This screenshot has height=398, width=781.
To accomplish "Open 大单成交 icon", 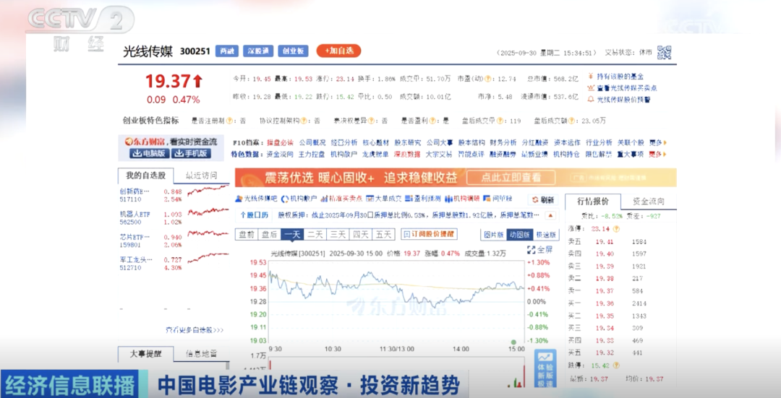I will 370,199.
